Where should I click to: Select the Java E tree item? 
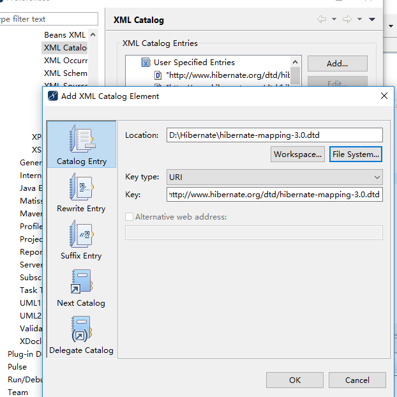[31, 188]
